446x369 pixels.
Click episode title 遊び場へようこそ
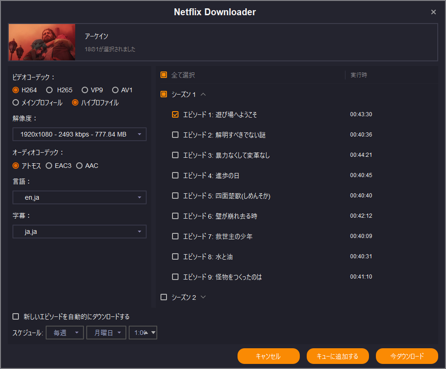tap(236, 115)
